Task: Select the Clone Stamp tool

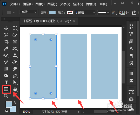Action: (15, 55)
